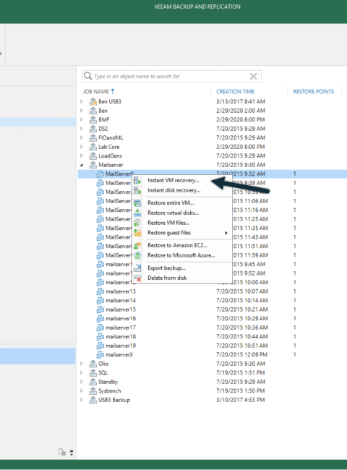Select the Sysbench job row
The image size is (347, 470).
coord(212,391)
